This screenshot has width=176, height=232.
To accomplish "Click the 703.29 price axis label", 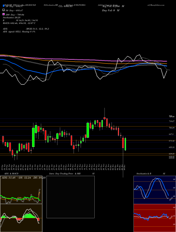I will [172, 128].
